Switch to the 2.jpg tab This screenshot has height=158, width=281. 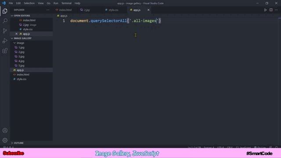coord(87,10)
